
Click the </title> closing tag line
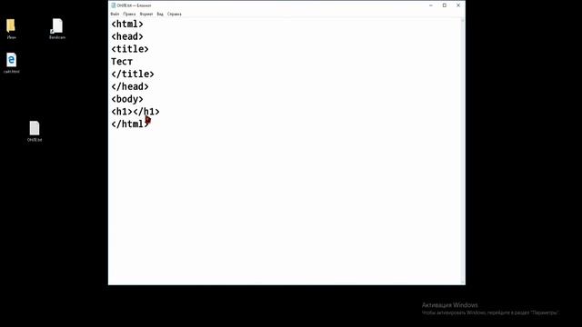[x=133, y=74]
